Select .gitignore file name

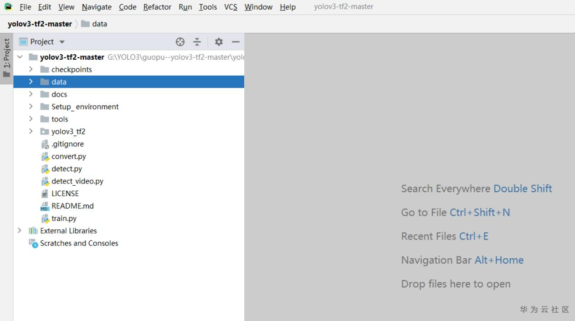click(67, 144)
